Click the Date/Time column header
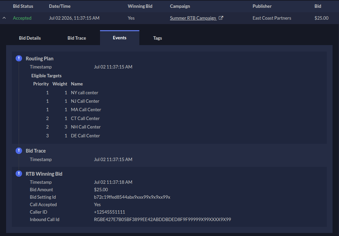This screenshot has height=236, width=339. pos(60,6)
